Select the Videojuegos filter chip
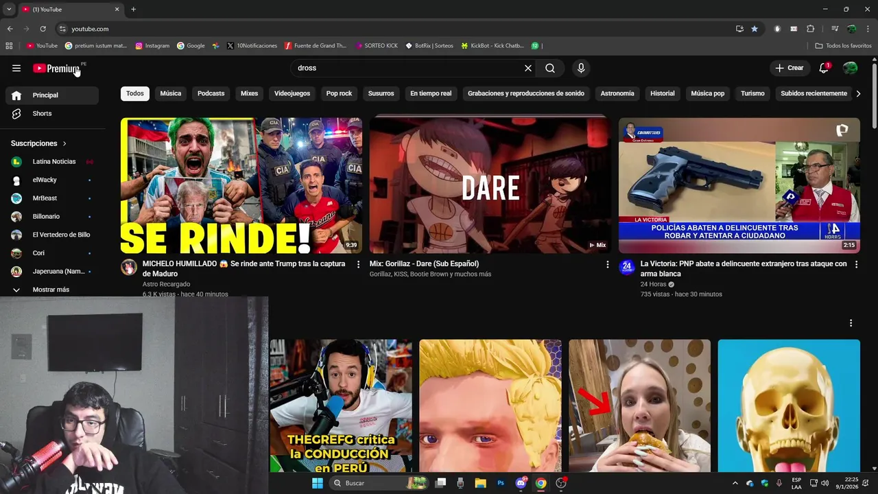Screen dimensions: 878x494 click(292, 93)
